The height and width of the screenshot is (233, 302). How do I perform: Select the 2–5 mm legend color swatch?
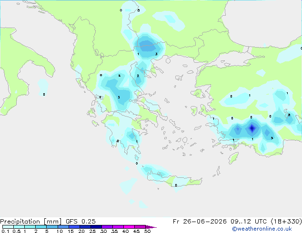[41, 227]
